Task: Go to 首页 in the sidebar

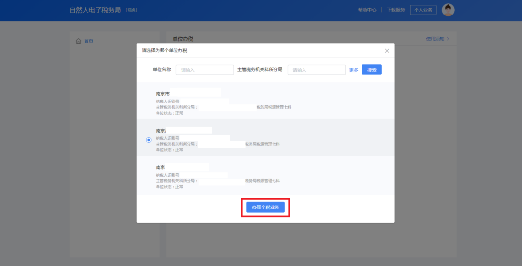Action: pos(88,41)
